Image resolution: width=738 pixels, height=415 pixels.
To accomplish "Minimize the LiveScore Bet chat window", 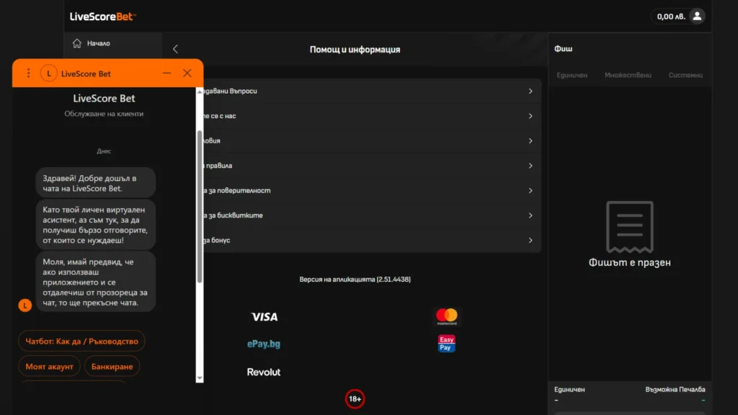I will pyautogui.click(x=166, y=73).
